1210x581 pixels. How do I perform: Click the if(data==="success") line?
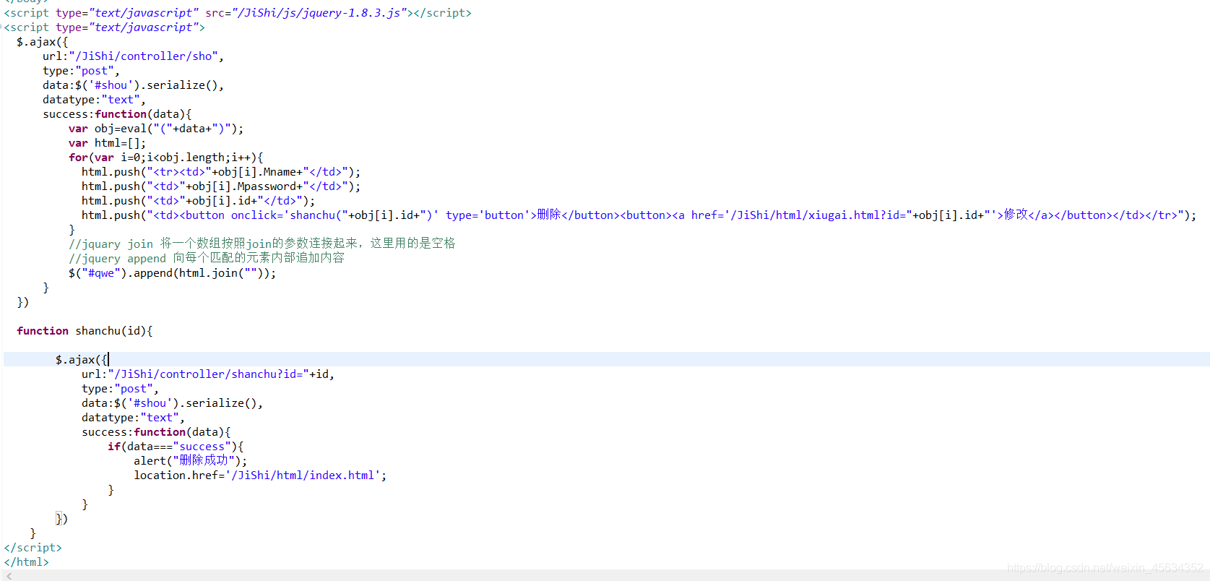[176, 447]
